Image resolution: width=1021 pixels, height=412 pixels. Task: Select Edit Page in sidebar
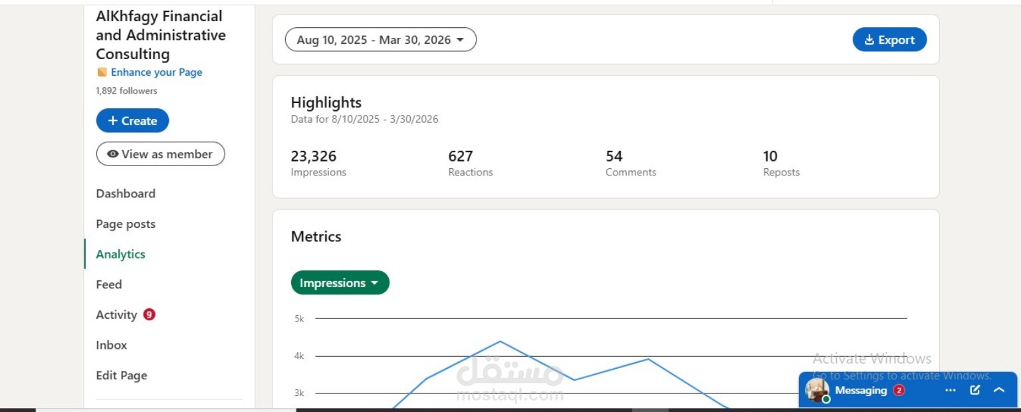pyautogui.click(x=122, y=375)
